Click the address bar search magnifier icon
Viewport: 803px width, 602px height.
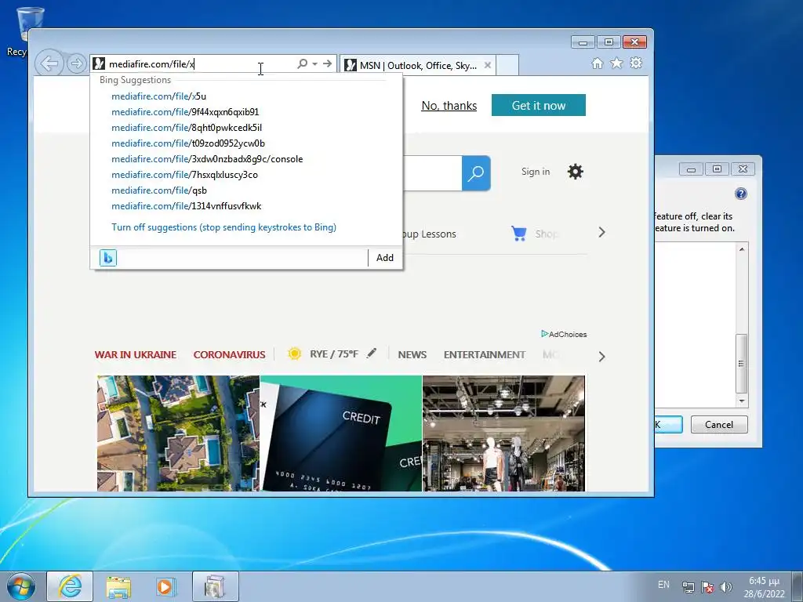tap(302, 63)
